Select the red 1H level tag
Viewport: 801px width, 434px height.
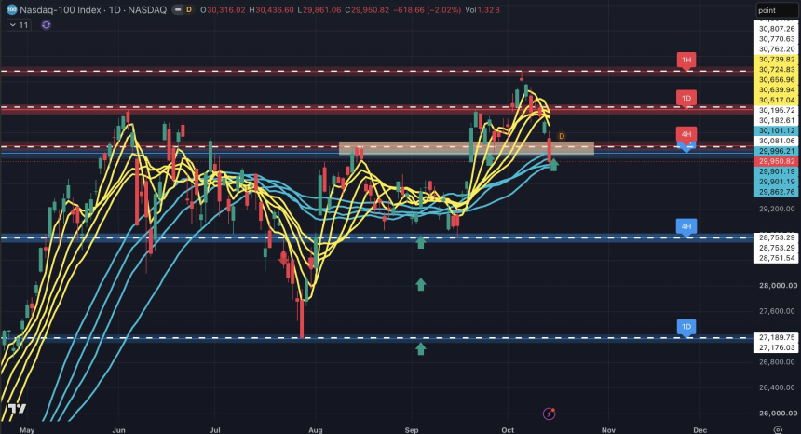click(686, 61)
